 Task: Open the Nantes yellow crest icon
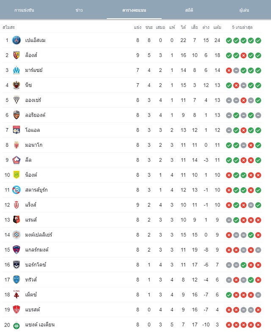click(17, 175)
